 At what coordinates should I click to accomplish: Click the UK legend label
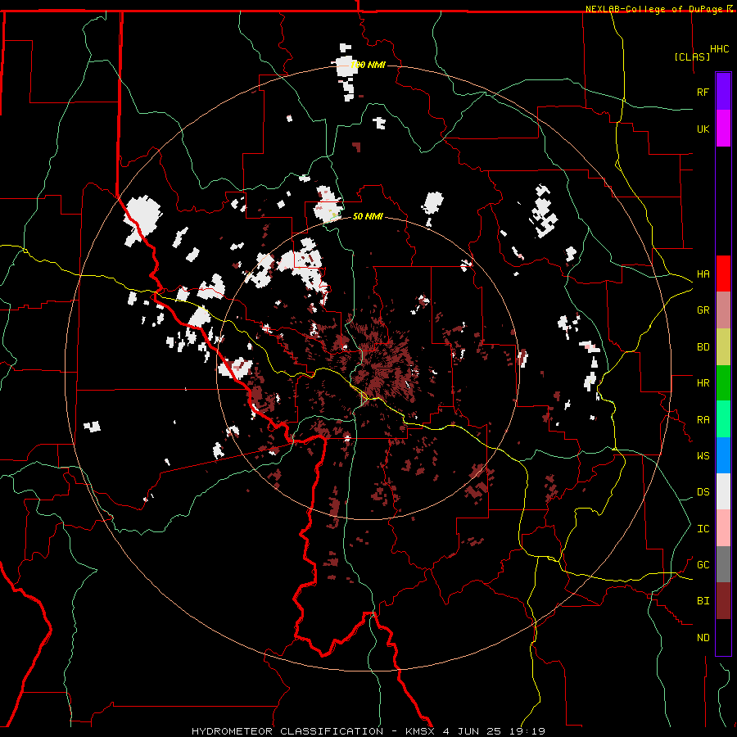703,129
